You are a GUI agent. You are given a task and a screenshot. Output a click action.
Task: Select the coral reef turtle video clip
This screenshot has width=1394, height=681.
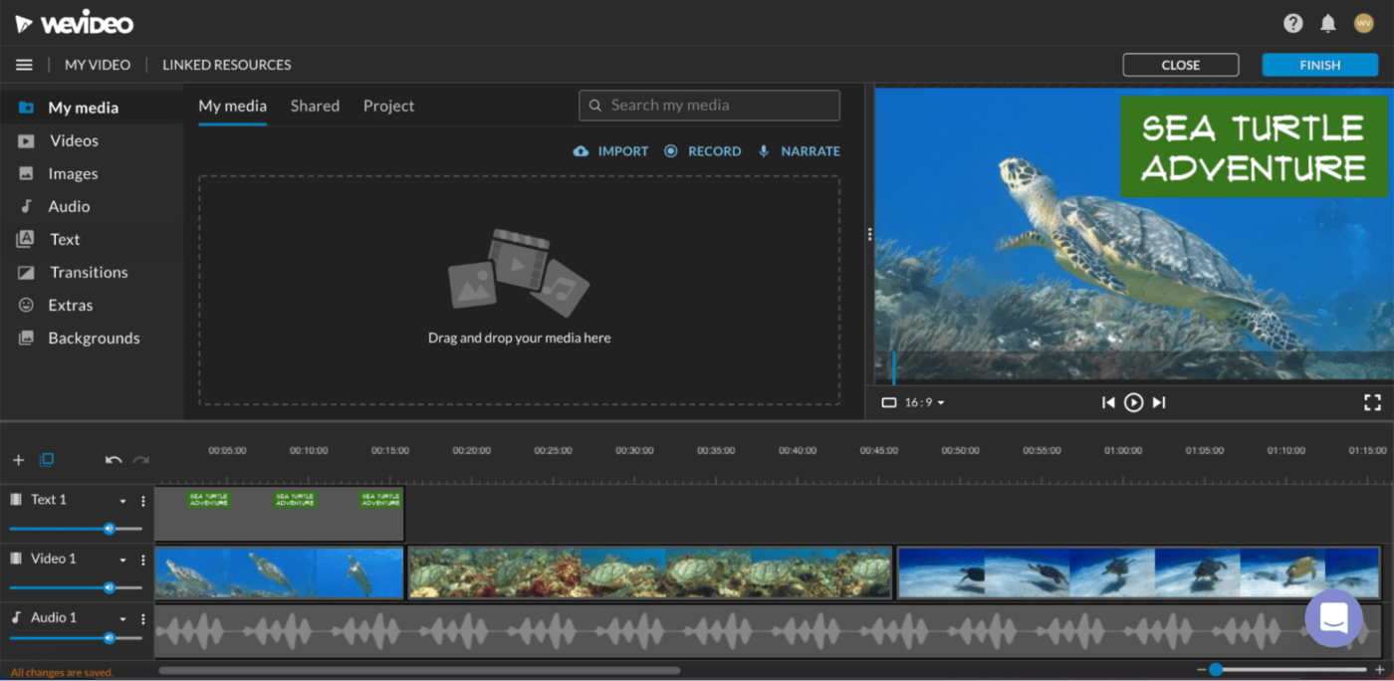[x=650, y=572]
